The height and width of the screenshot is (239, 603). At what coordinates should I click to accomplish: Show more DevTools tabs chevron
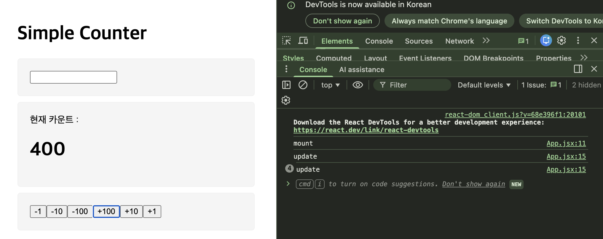point(486,41)
